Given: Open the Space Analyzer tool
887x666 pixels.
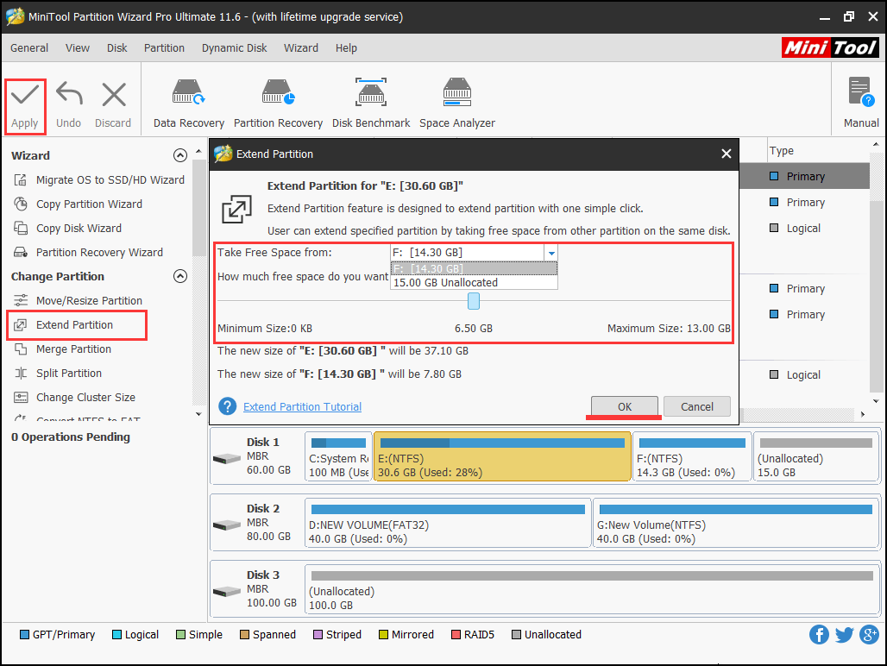Looking at the screenshot, I should [x=457, y=104].
